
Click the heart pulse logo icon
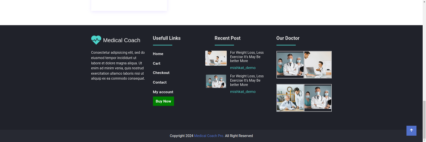(96, 40)
